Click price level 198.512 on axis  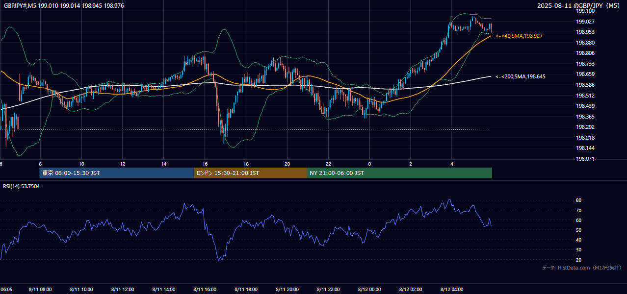(585, 96)
